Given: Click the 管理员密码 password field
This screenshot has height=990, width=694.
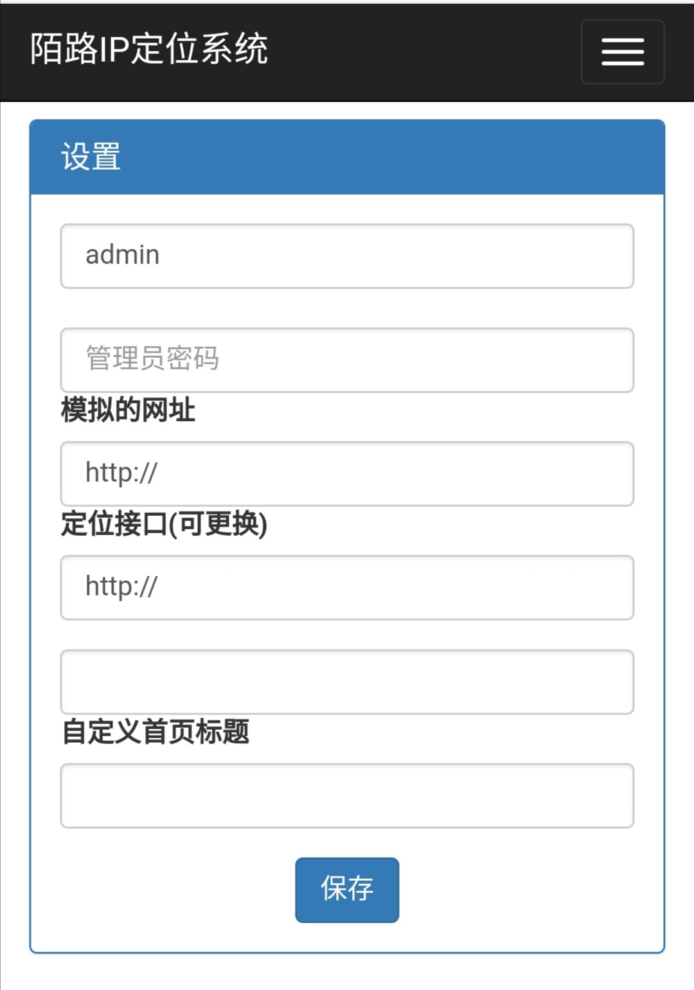Looking at the screenshot, I should tap(347, 360).
